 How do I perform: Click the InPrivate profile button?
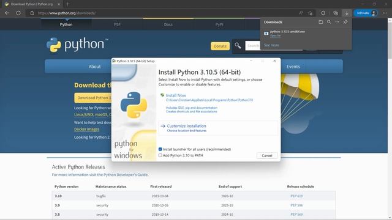pyautogui.click(x=366, y=13)
